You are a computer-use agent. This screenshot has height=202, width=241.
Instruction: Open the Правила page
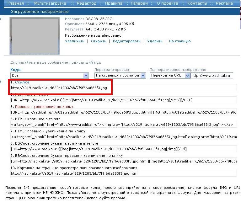113,3
